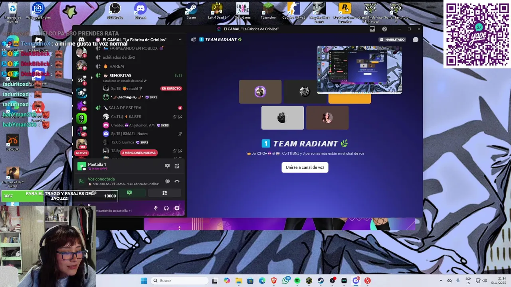Launch Crab Game from desktop

click(242, 11)
